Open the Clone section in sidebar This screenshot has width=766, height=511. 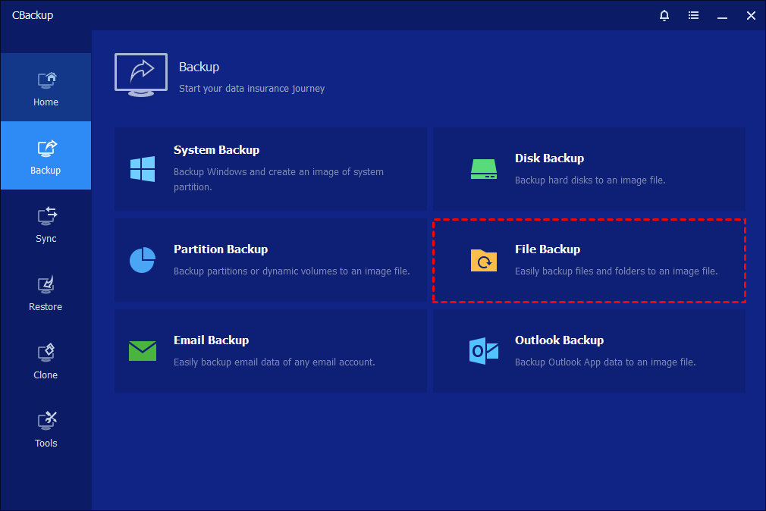[x=46, y=361]
